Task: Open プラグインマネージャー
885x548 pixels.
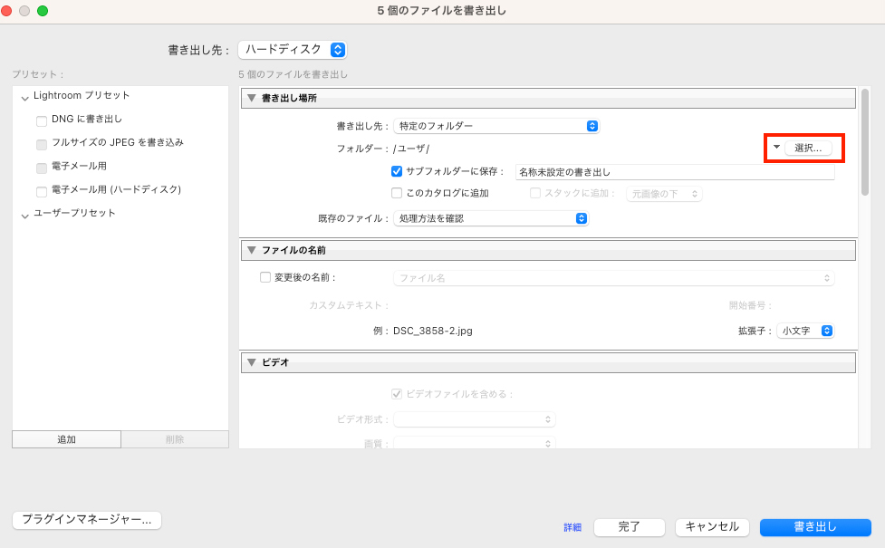Action: [86, 520]
